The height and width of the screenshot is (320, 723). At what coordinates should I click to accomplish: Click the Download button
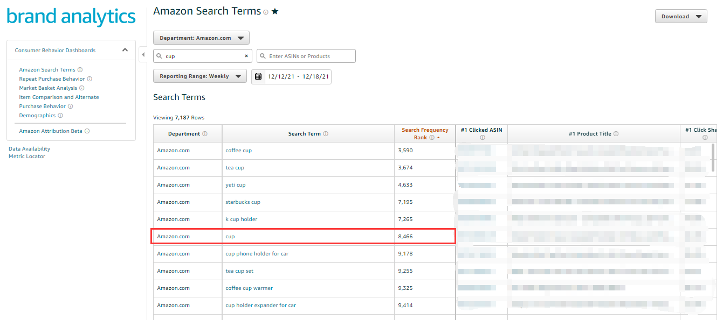point(680,16)
